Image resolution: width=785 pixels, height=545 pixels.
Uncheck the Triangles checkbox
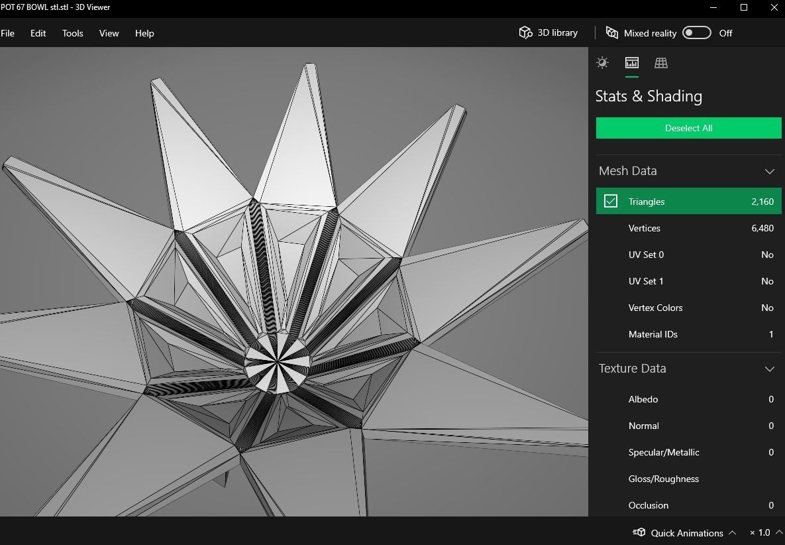point(610,202)
